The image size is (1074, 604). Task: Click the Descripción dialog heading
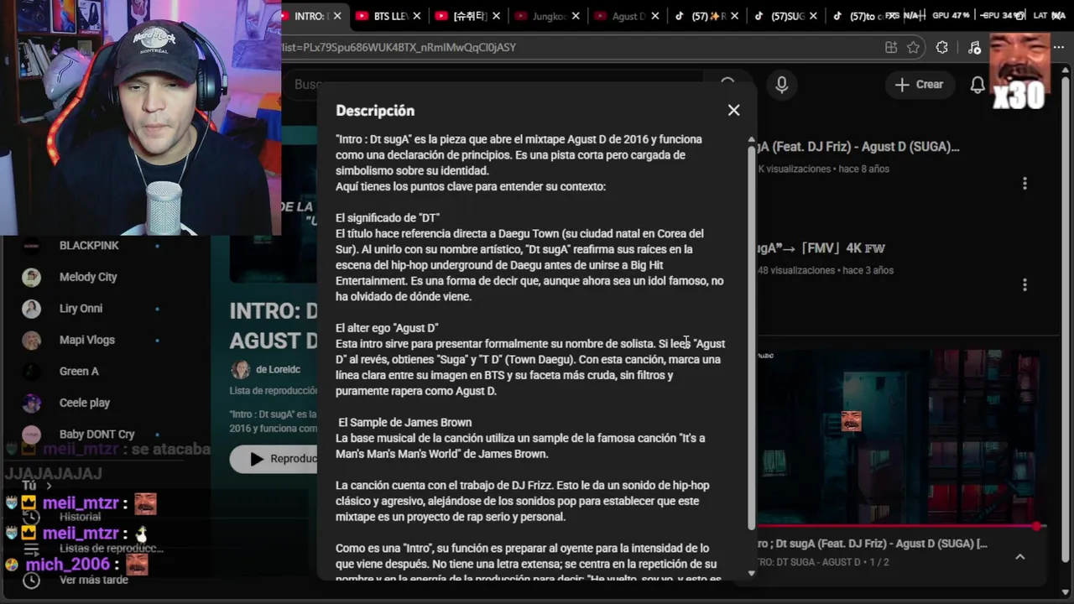point(375,111)
